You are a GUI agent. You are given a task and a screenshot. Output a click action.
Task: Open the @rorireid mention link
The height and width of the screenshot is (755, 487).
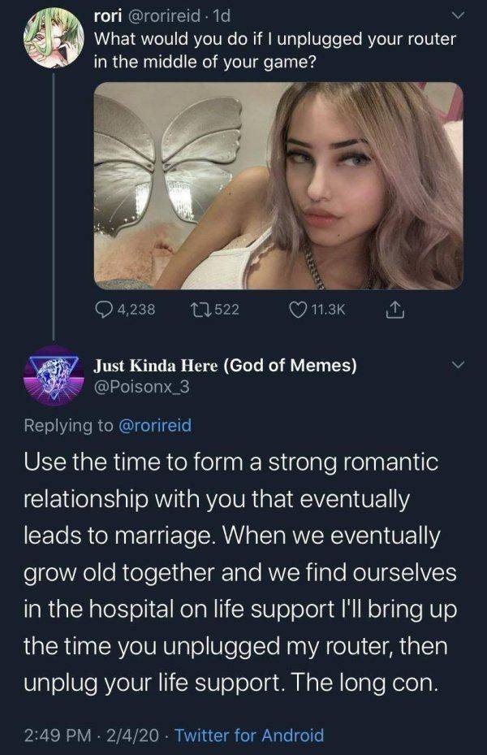click(x=155, y=425)
